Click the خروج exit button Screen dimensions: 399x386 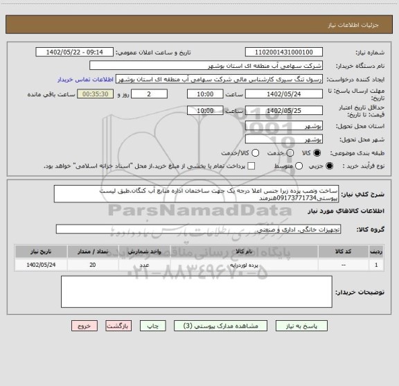pos(85,326)
